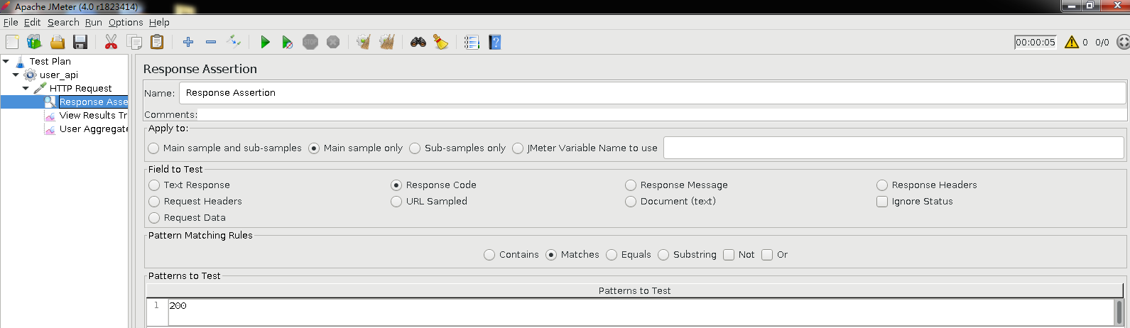Viewport: 1130px width, 328px height.
Task: Open the Search menu
Action: coord(63,23)
